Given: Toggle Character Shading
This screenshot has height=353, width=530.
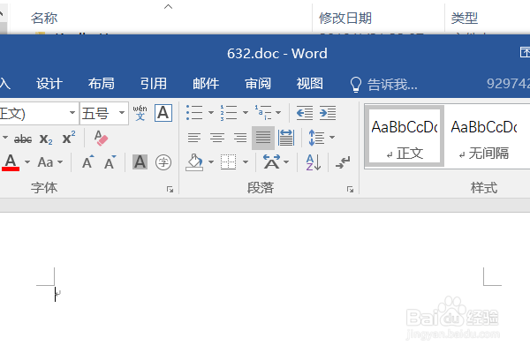Looking at the screenshot, I should tap(140, 162).
